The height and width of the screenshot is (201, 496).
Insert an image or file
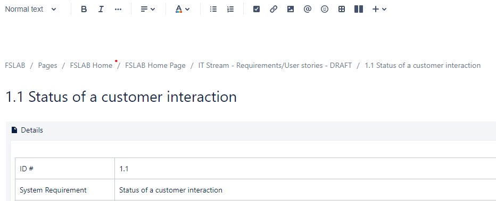pos(291,9)
